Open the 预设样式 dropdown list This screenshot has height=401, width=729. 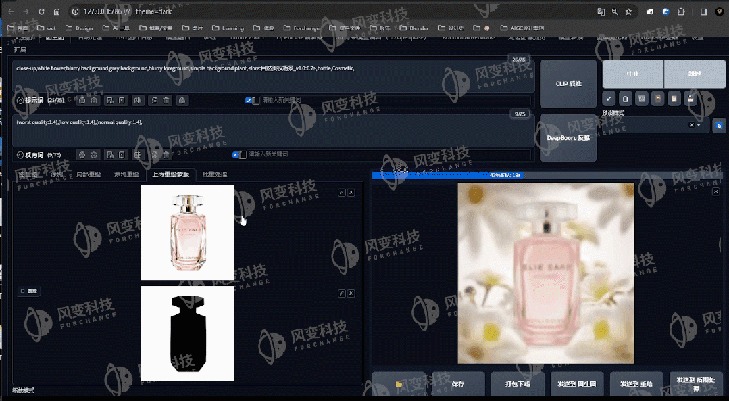pyautogui.click(x=699, y=125)
